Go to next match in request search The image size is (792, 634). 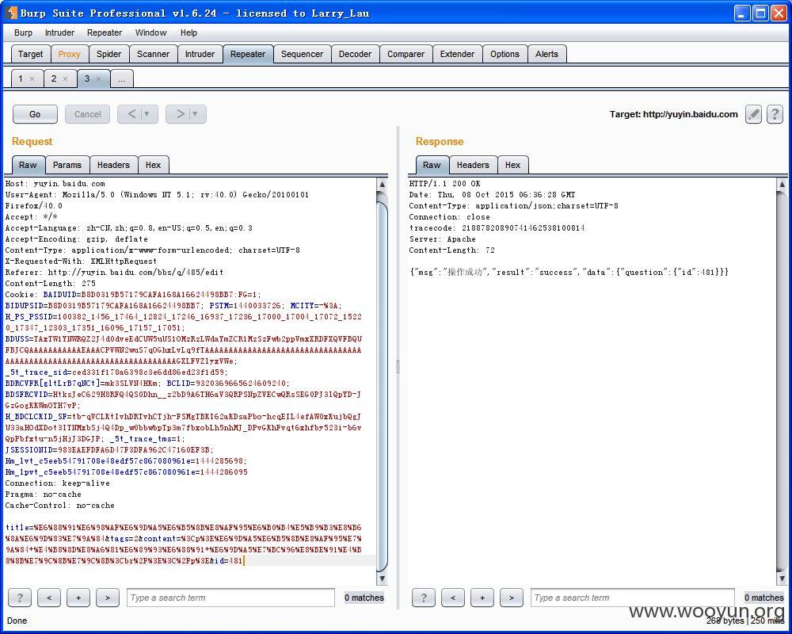(x=108, y=598)
